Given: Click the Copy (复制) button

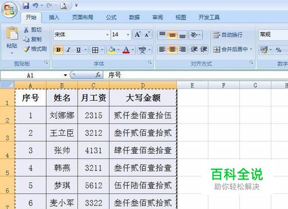Looking at the screenshot, I should click(x=32, y=39).
